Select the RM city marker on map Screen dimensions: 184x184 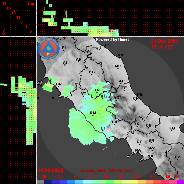(93, 113)
